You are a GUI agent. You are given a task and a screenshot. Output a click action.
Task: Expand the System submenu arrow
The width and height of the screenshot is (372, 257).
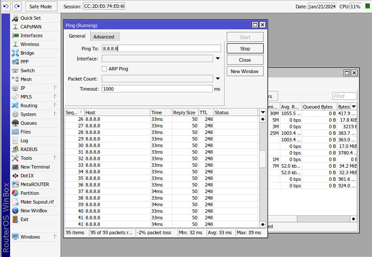55,114
